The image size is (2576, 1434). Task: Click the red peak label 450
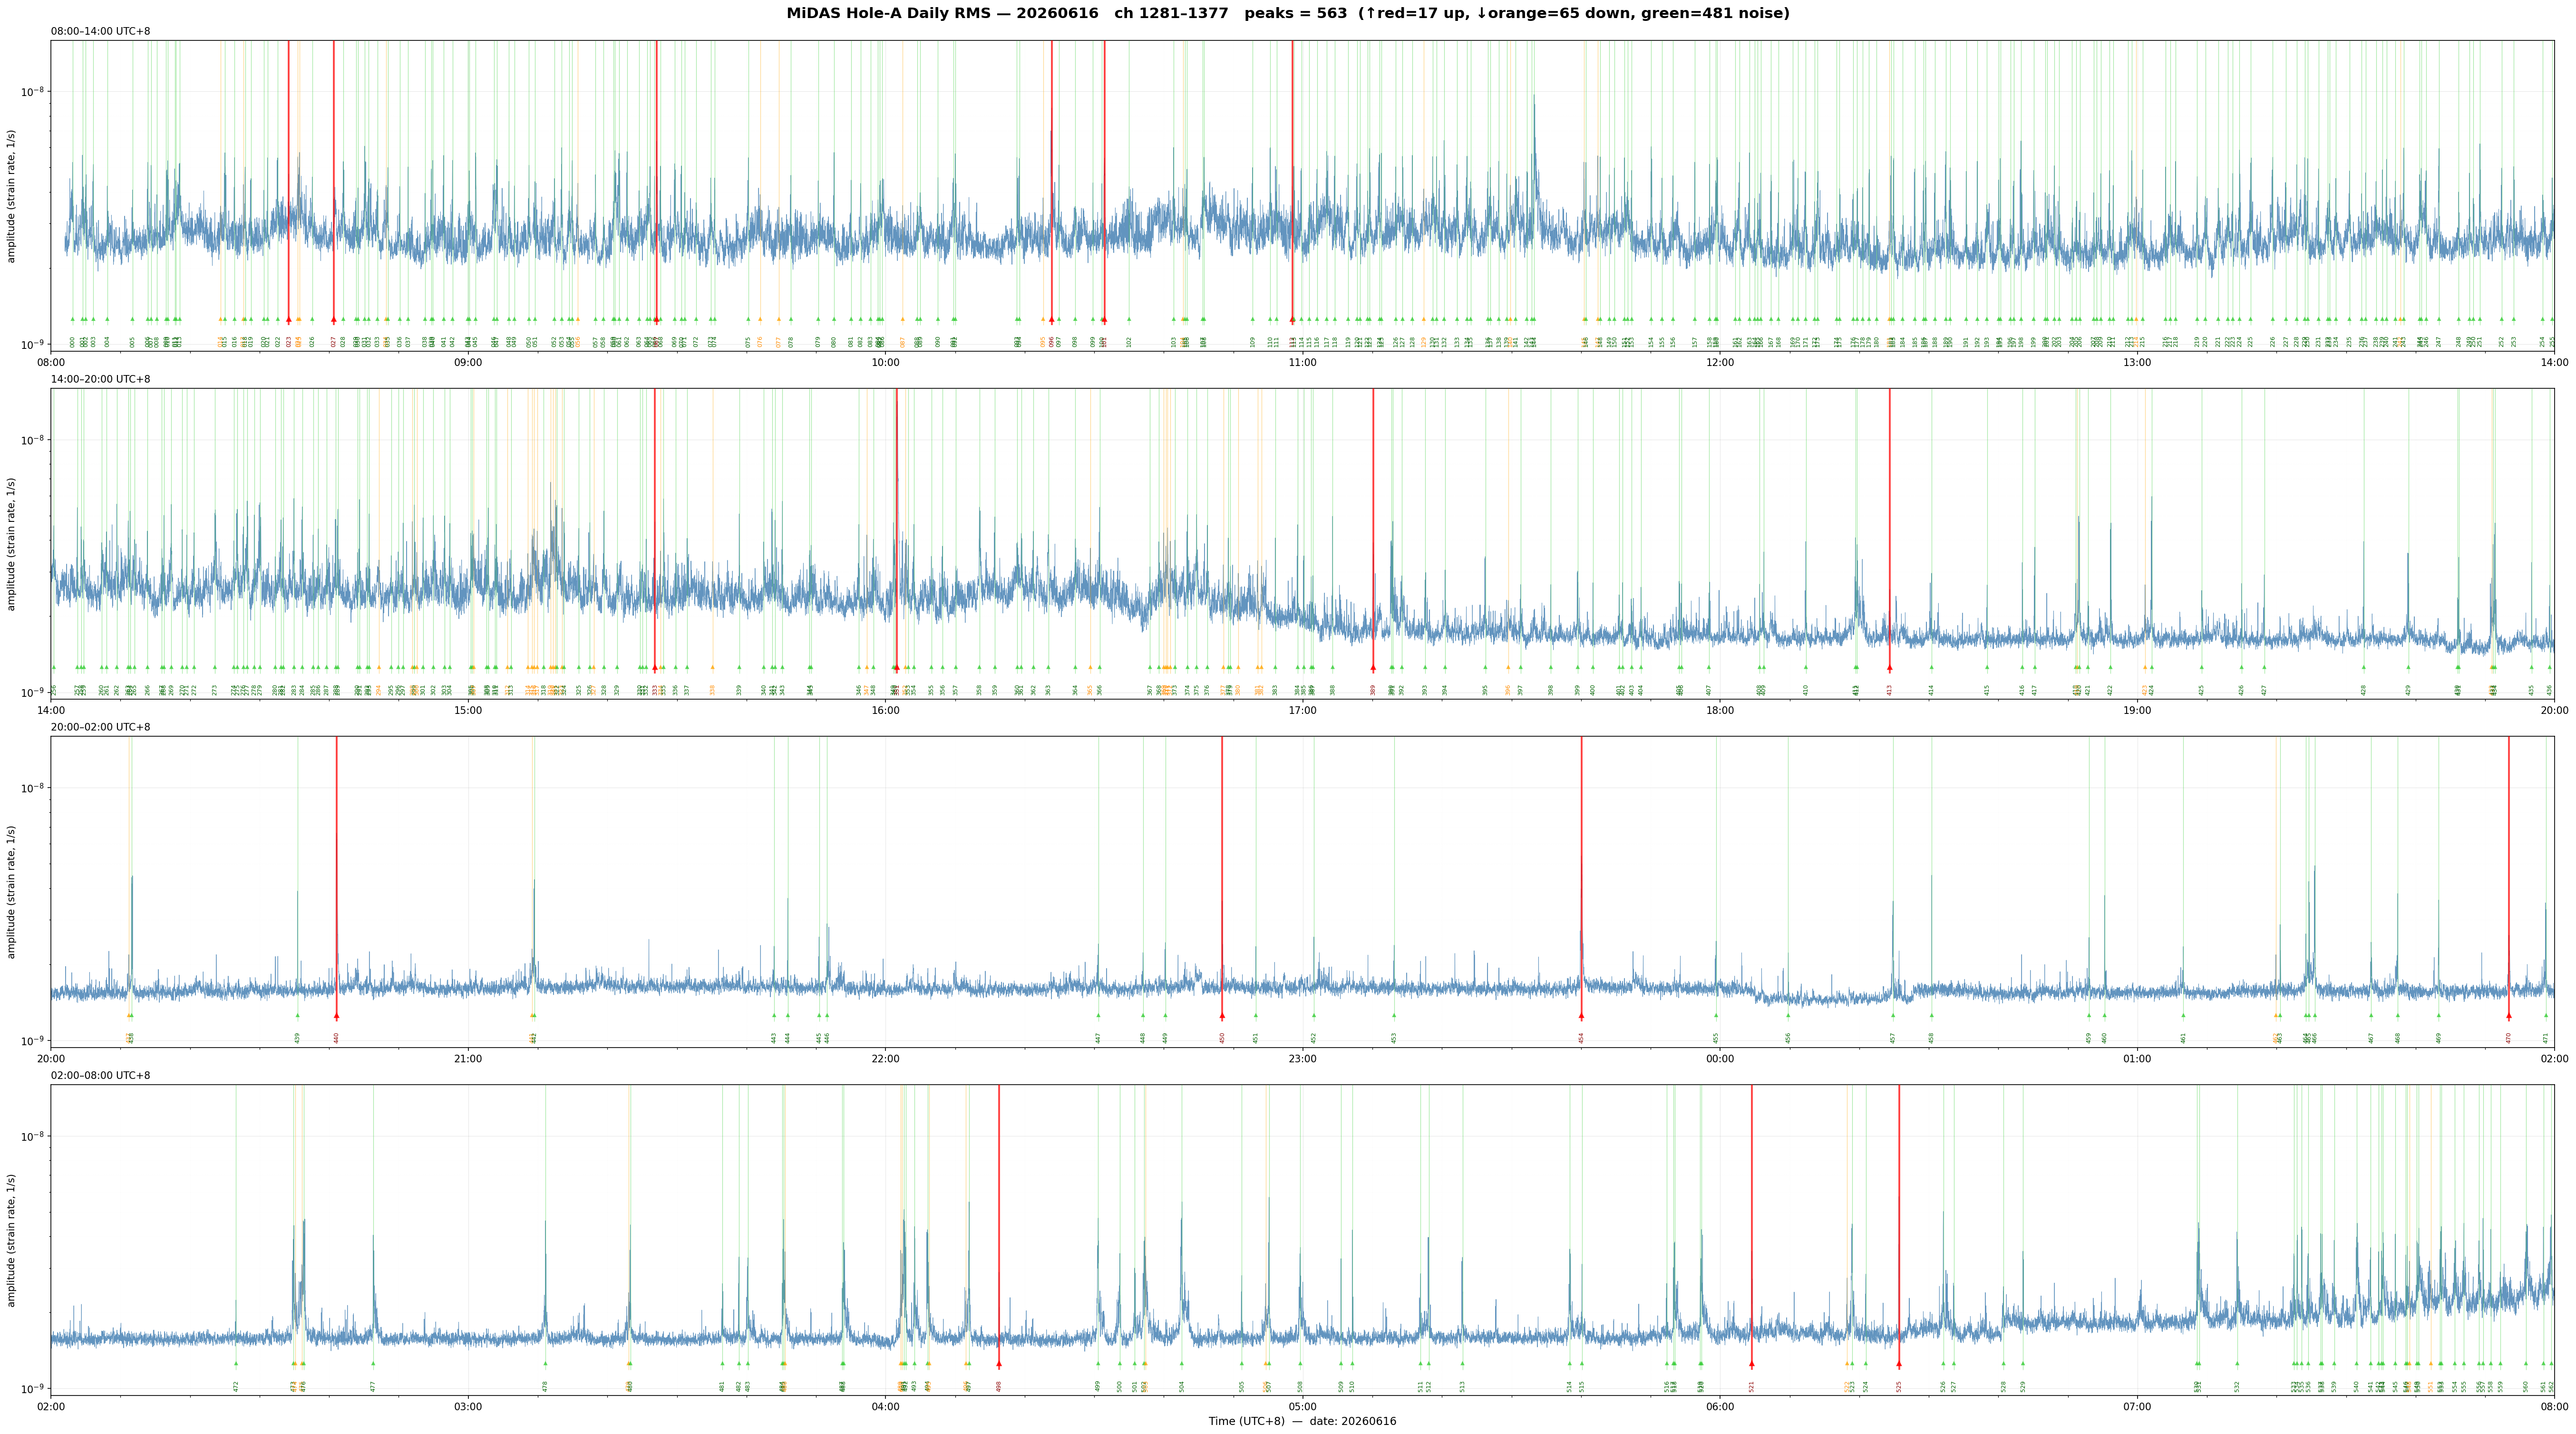coord(1222,1038)
